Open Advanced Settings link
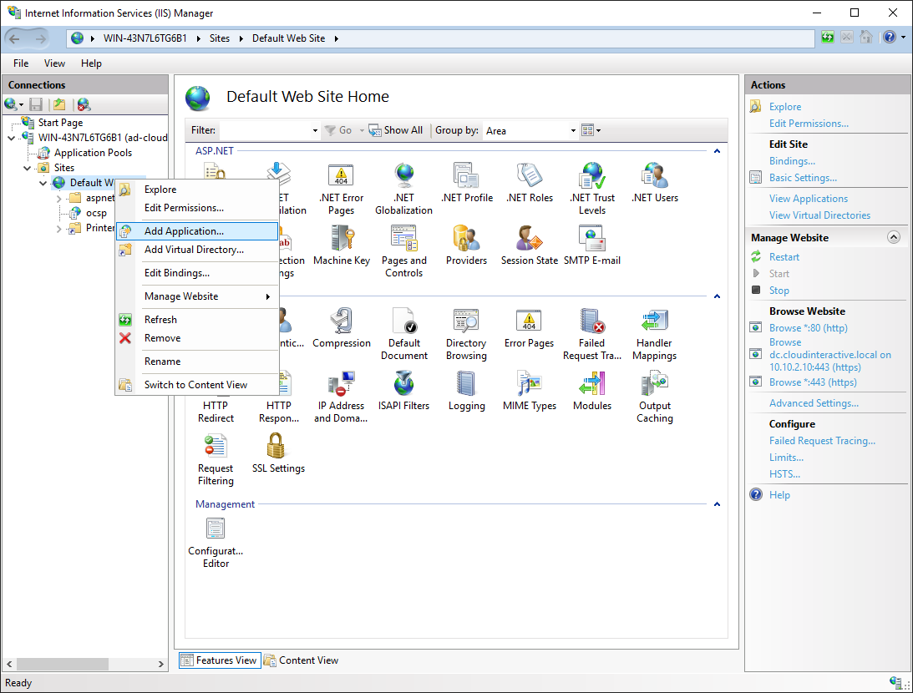The width and height of the screenshot is (913, 693). (814, 403)
